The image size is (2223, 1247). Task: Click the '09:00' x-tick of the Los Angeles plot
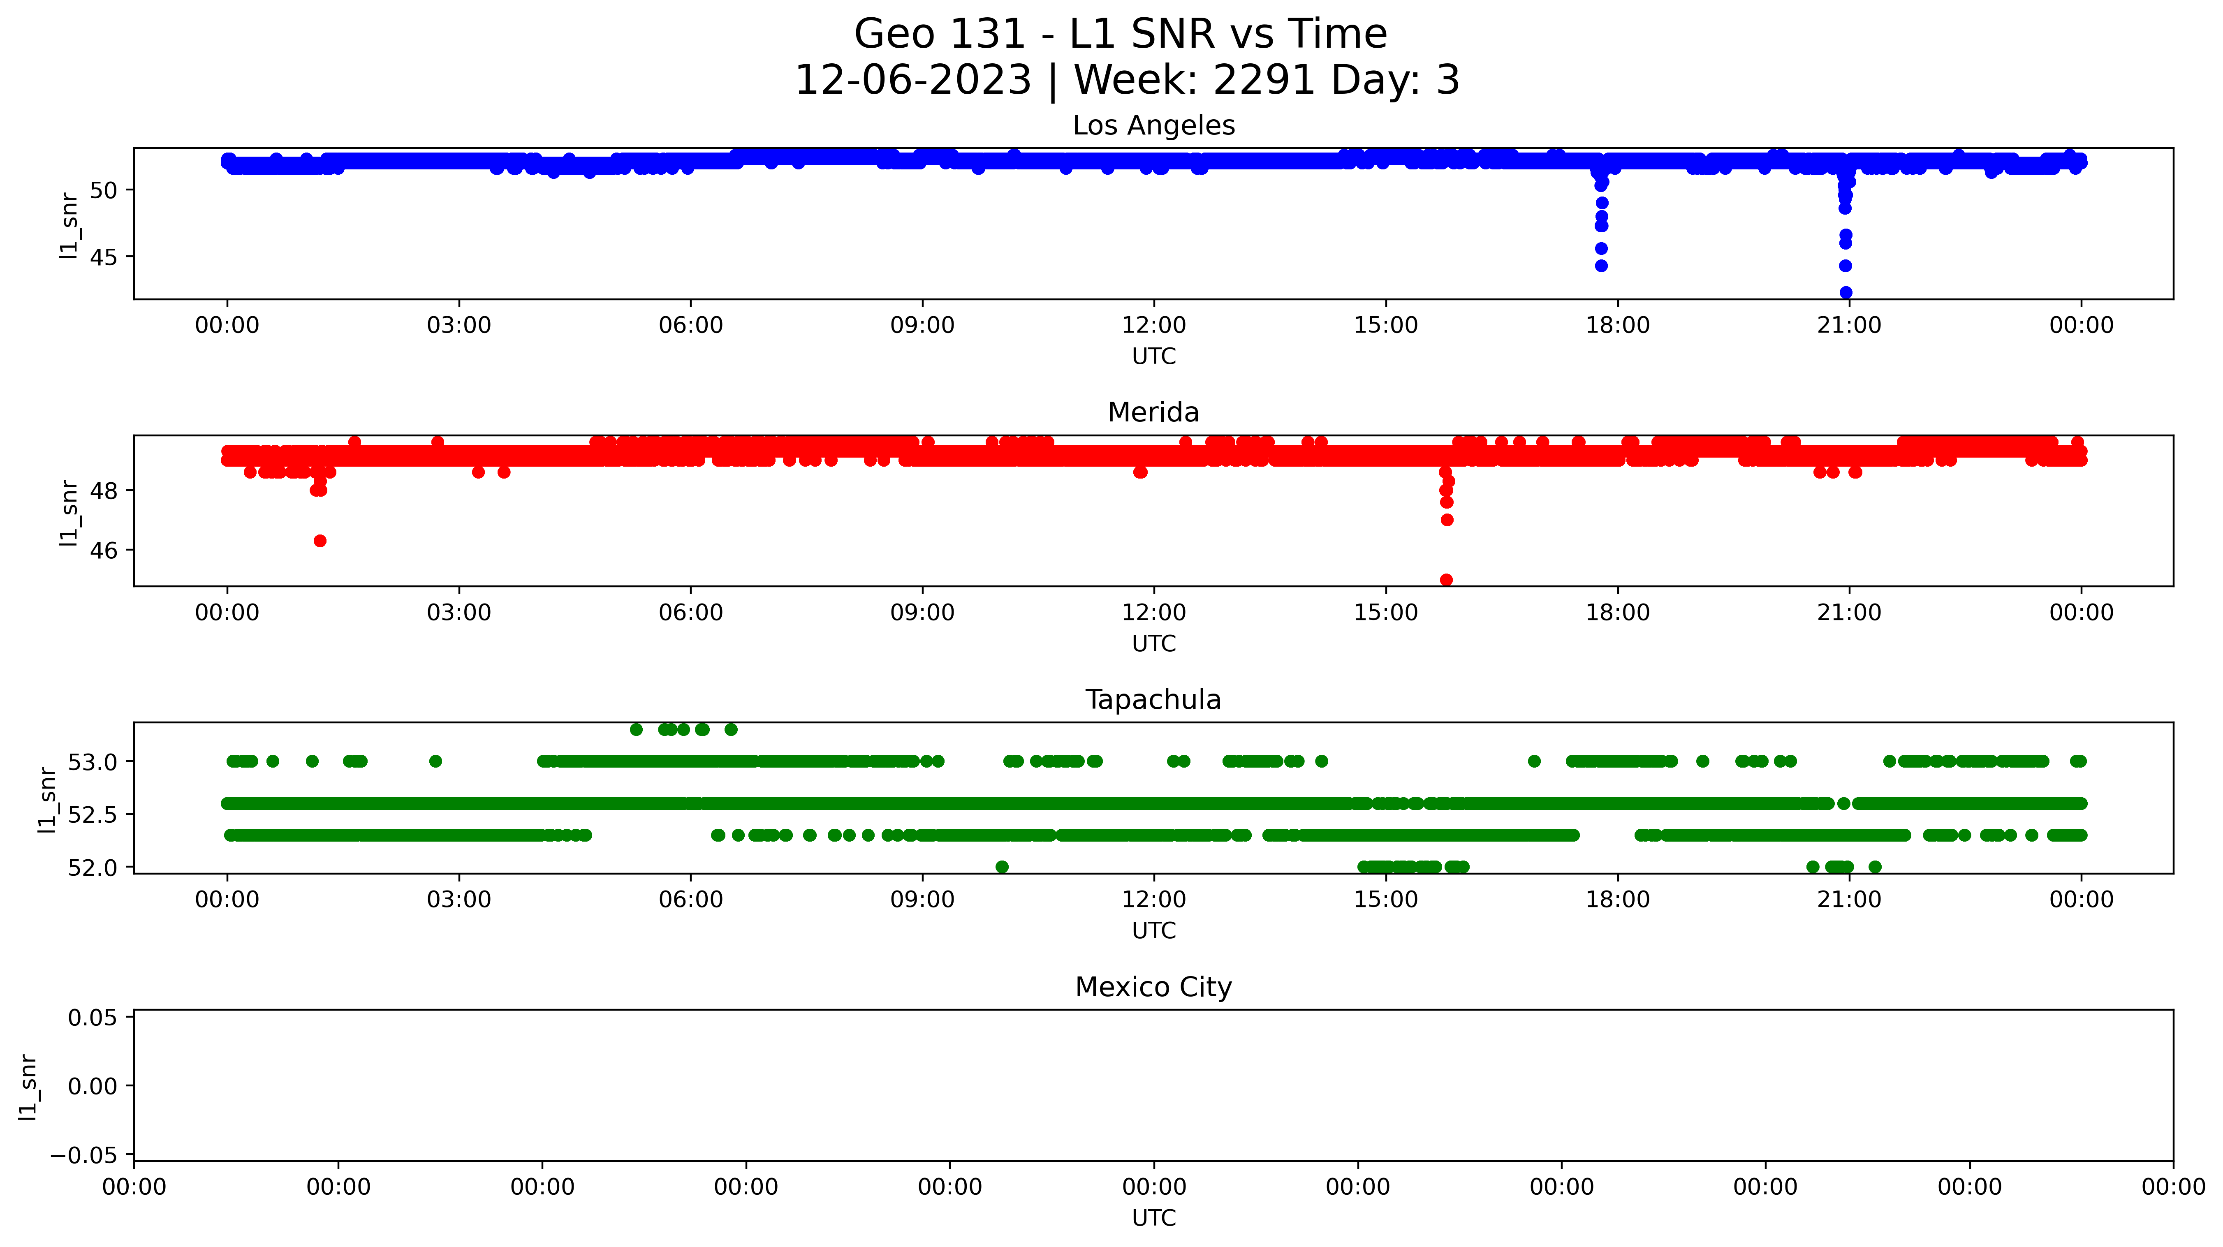pyautogui.click(x=922, y=325)
